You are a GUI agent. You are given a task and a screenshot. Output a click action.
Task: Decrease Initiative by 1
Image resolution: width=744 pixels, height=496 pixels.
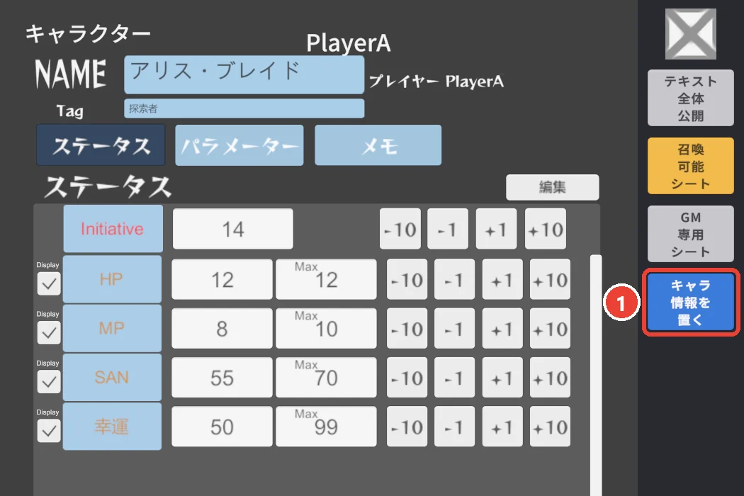pyautogui.click(x=447, y=229)
